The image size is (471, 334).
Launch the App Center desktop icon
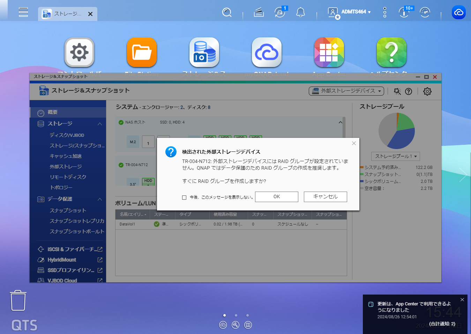coord(329,53)
